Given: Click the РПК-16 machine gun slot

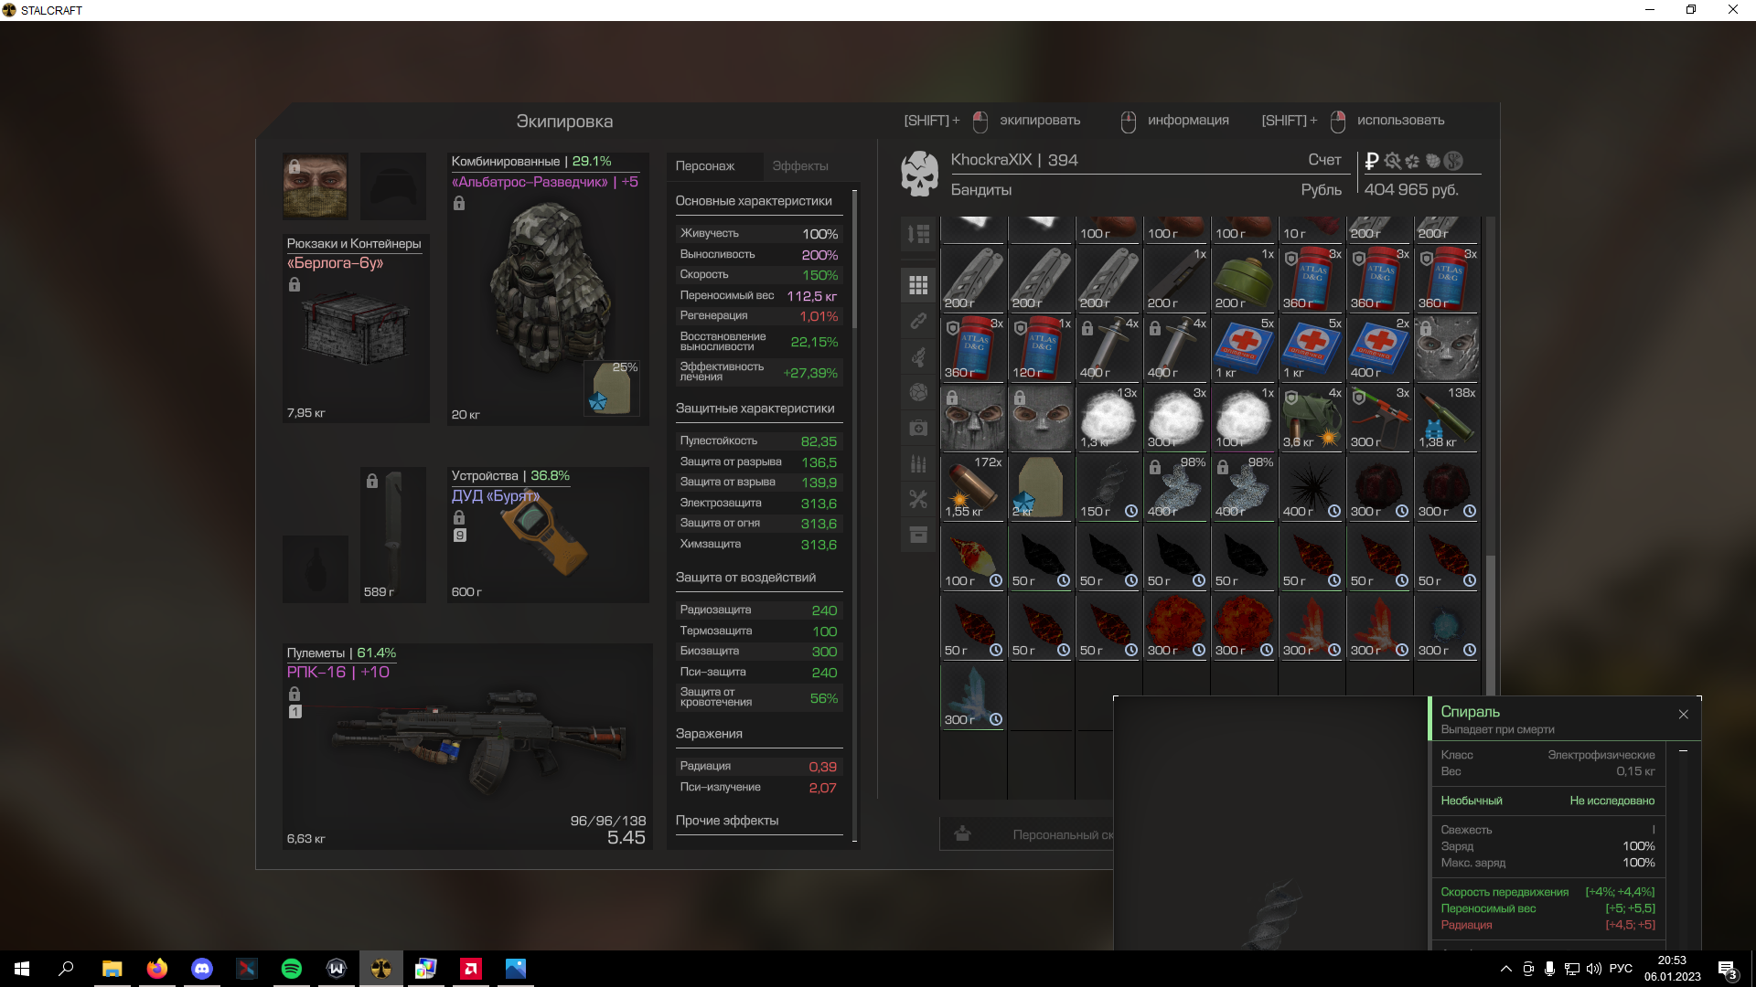Looking at the screenshot, I should pos(467,747).
